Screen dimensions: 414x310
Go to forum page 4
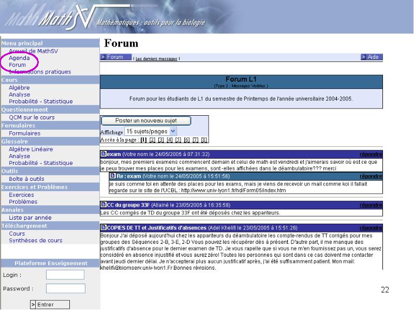point(170,139)
